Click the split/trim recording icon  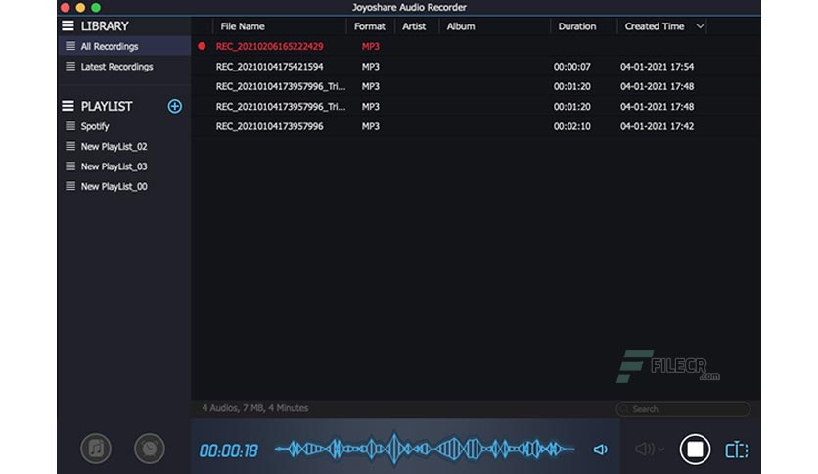click(737, 450)
